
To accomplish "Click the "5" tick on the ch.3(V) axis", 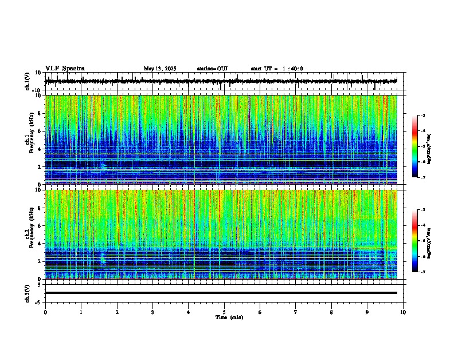I will point(40,285).
